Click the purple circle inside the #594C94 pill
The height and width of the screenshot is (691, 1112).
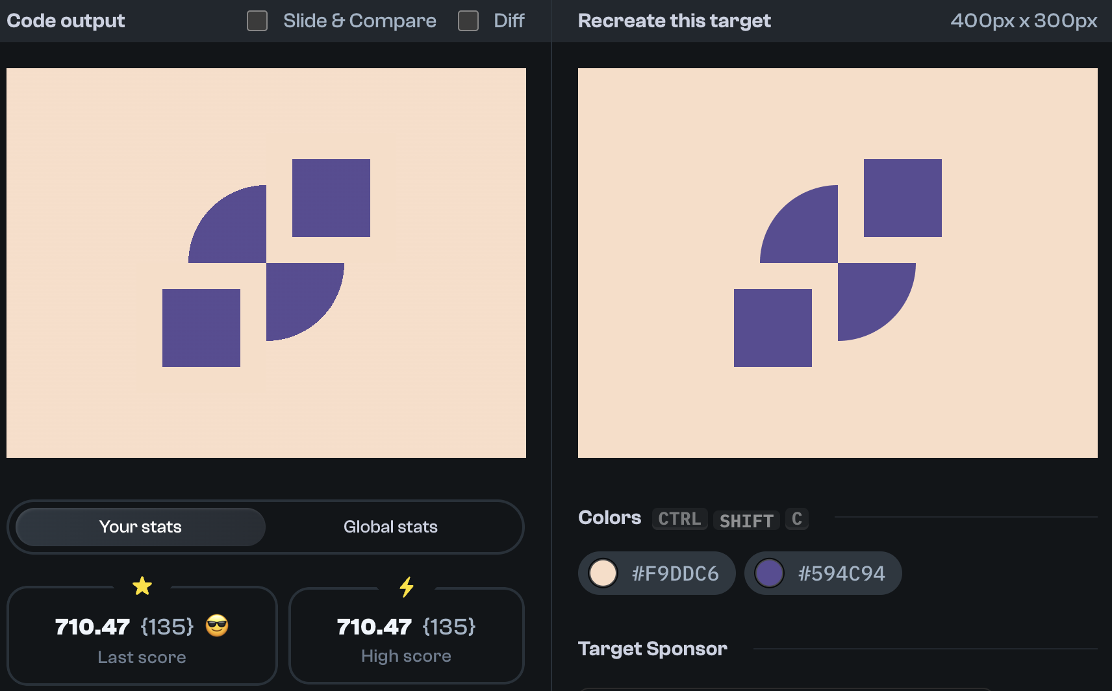770,573
